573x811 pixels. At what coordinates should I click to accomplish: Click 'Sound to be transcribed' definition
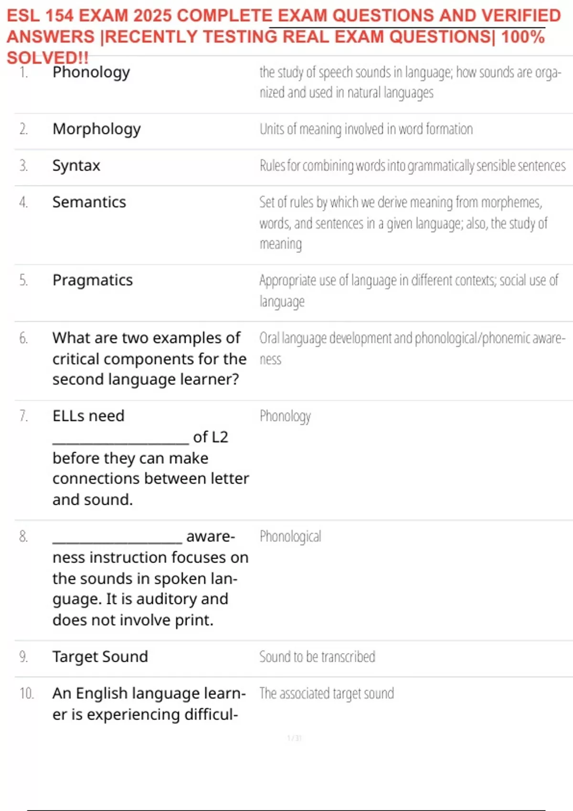(x=317, y=657)
